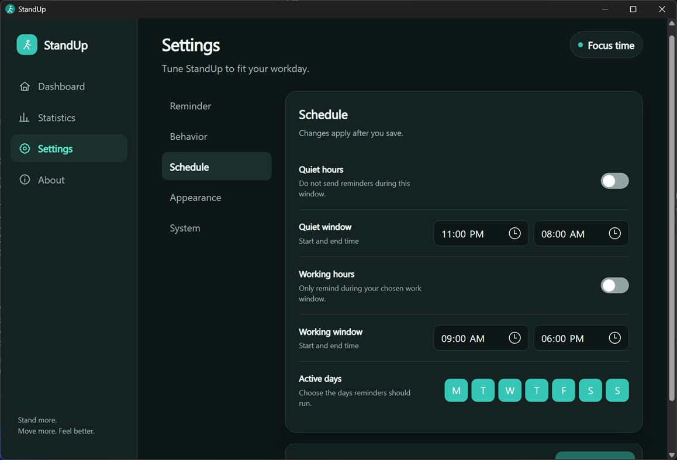
Task: Click the vertical scrollbar thumb
Action: pyautogui.click(x=671, y=218)
